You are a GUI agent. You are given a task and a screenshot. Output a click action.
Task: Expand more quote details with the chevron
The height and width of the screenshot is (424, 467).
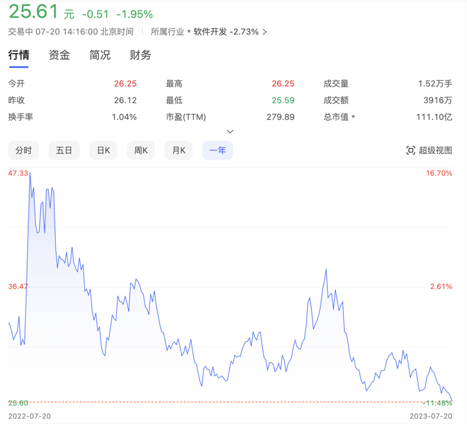tap(230, 131)
